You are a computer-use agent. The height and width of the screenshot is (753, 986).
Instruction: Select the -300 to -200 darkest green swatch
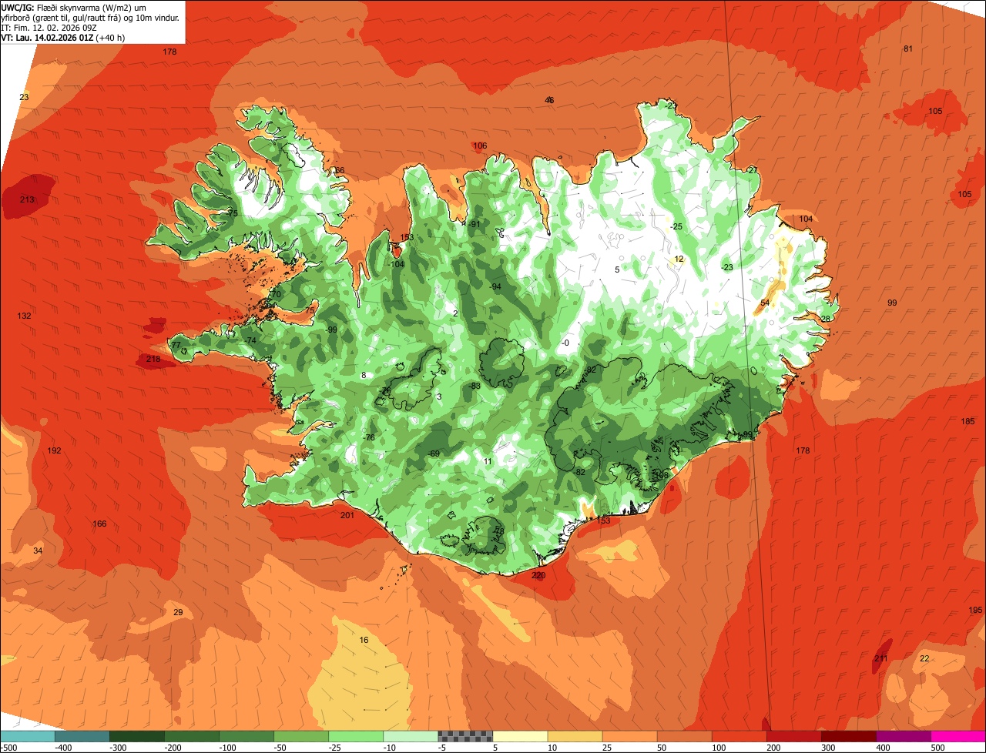pyautogui.click(x=136, y=736)
